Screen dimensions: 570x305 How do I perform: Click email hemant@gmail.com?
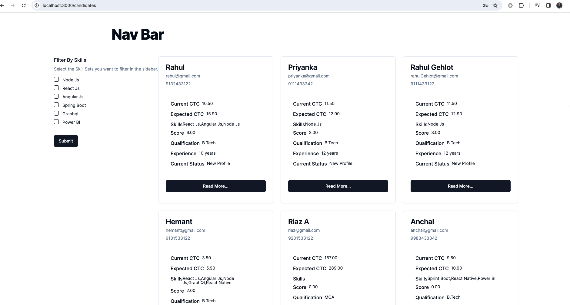click(185, 230)
